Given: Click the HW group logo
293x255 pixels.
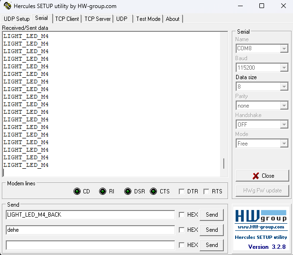Looking at the screenshot, I should tap(261, 216).
